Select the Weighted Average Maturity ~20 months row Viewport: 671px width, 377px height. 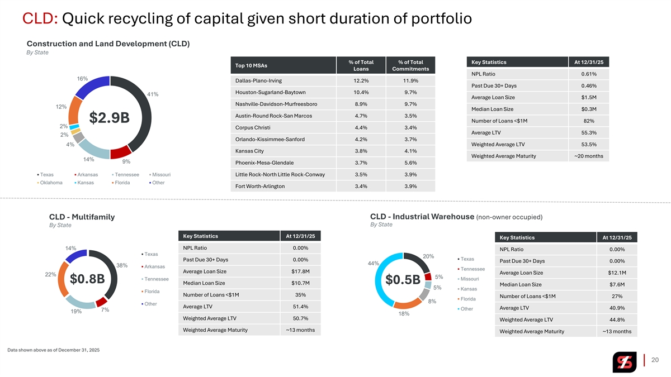(537, 156)
